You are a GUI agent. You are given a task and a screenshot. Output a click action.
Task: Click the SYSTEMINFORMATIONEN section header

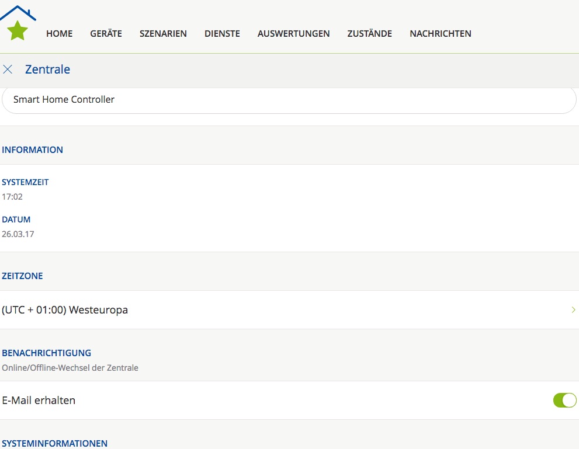(54, 443)
